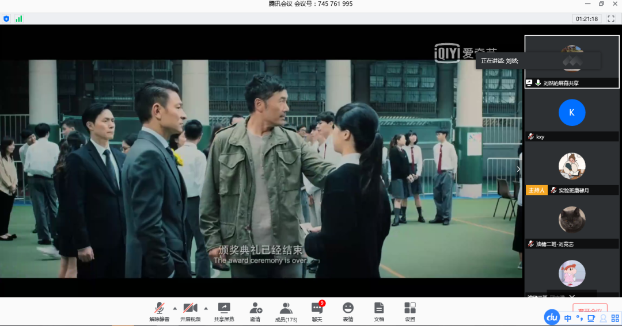Show the members list (成员 173)

click(286, 312)
